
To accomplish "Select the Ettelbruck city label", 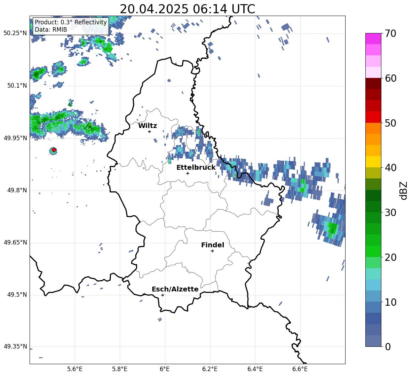I will click(x=196, y=168).
